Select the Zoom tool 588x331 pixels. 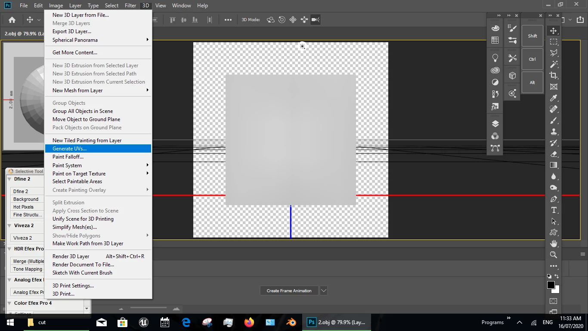[554, 255]
